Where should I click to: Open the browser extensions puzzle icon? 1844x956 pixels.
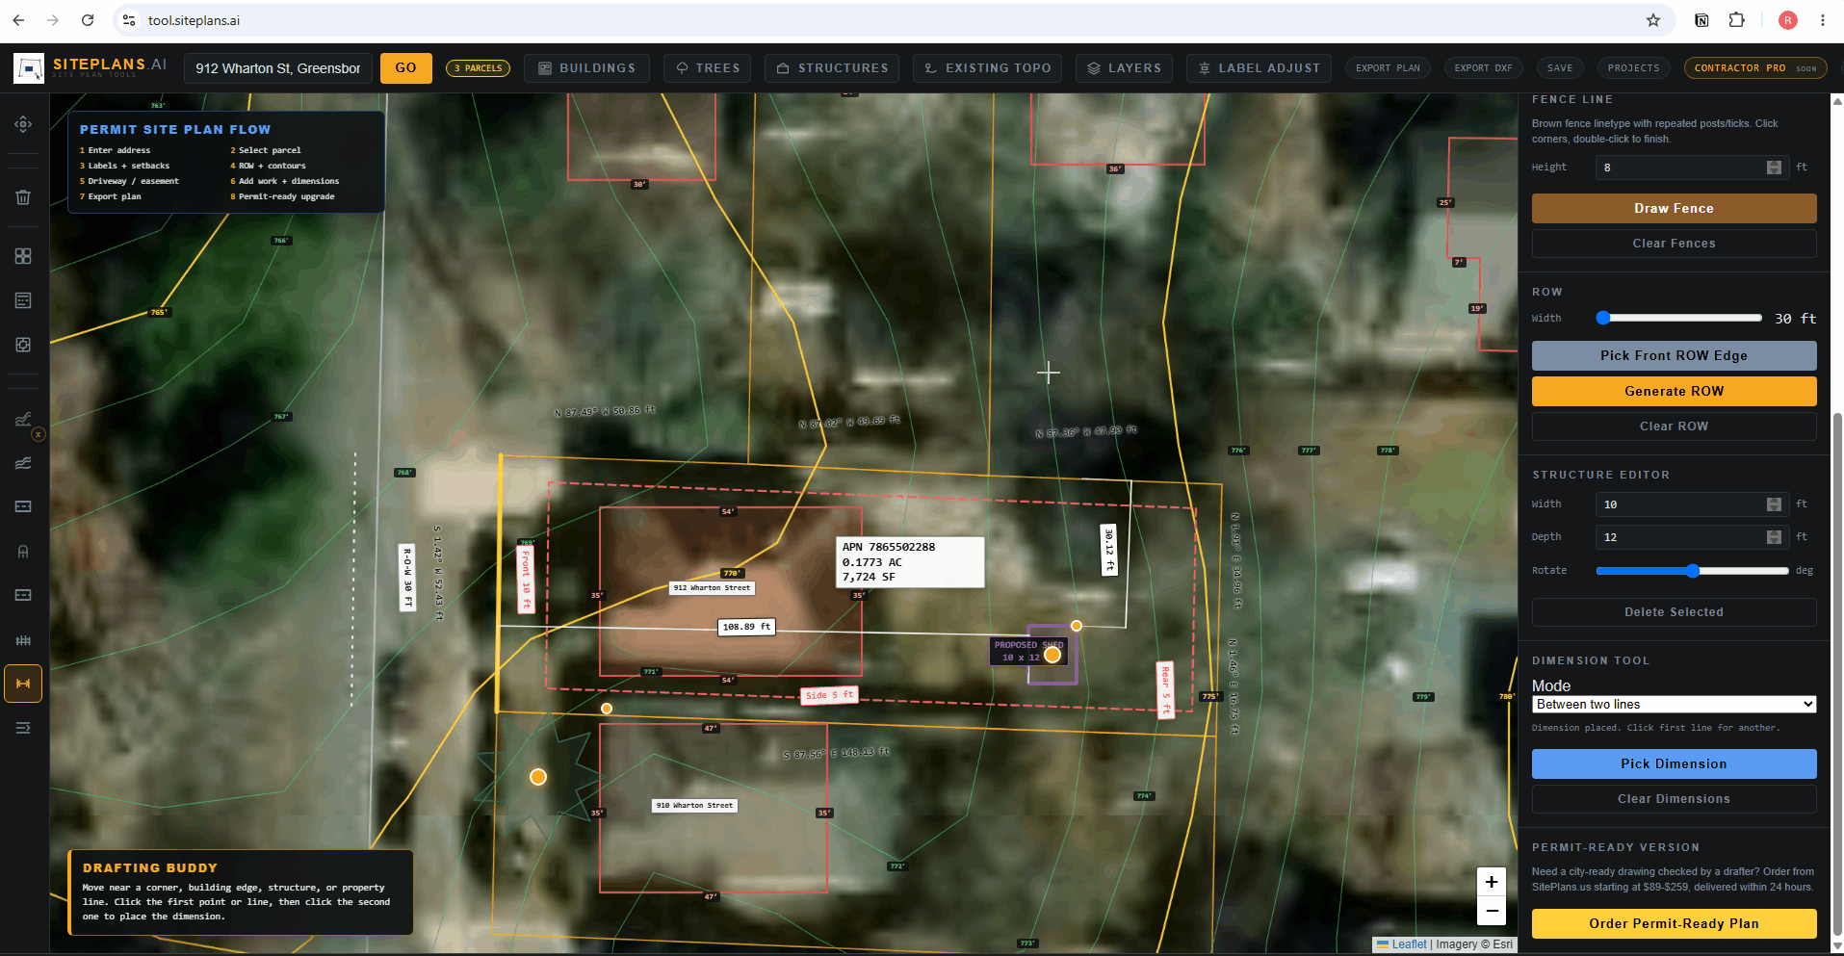(x=1736, y=20)
